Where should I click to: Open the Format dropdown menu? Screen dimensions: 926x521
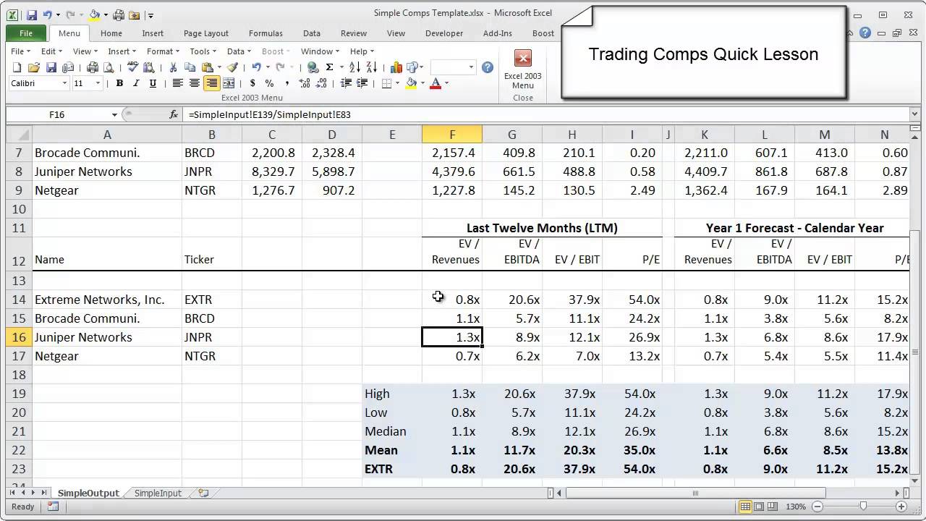click(x=163, y=51)
